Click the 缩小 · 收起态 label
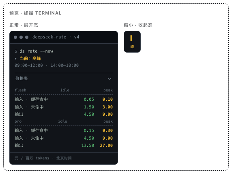The width and height of the screenshot is (232, 174). click(x=138, y=25)
